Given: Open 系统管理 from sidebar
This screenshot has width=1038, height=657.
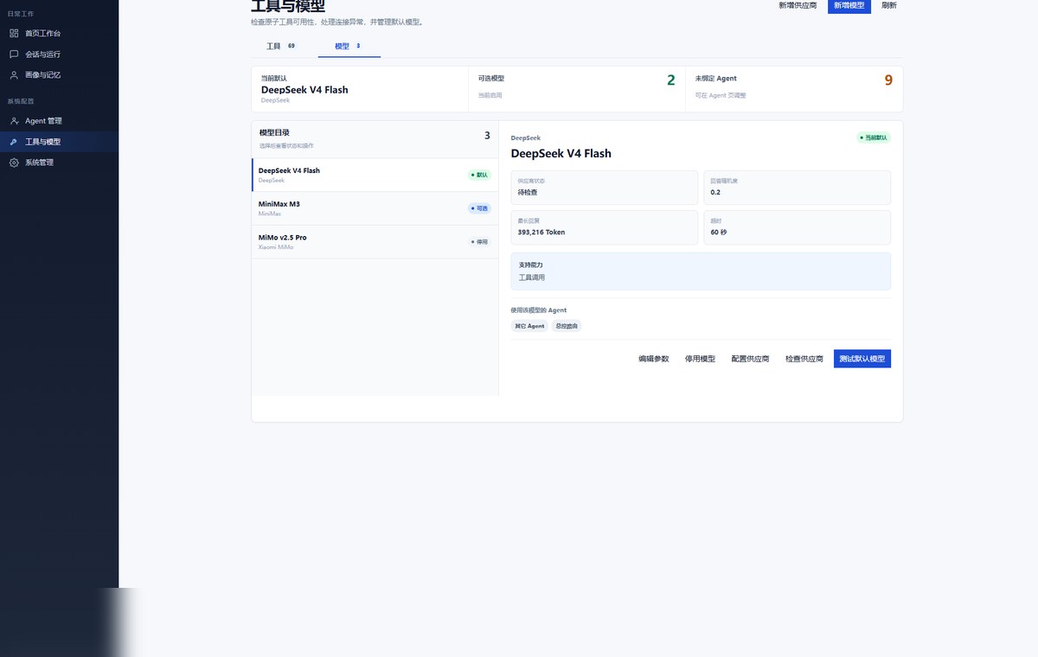Looking at the screenshot, I should click(x=59, y=163).
